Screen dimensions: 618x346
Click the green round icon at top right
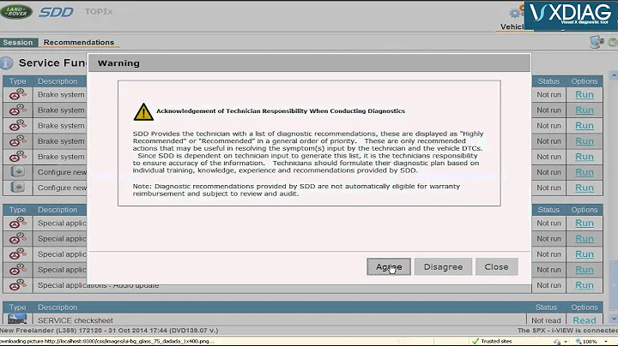[613, 42]
